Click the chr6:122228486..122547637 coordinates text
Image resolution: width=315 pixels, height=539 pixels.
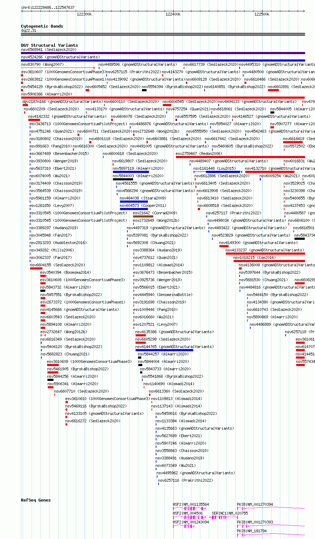coord(48,7)
